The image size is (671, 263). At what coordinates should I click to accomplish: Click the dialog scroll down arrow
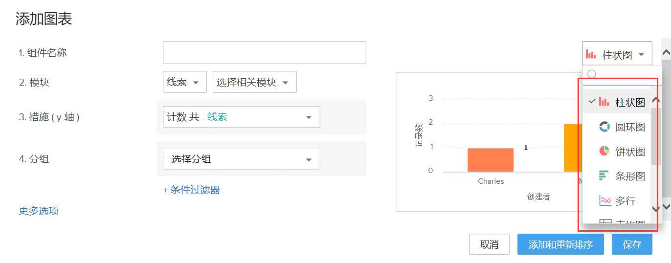coord(666,206)
